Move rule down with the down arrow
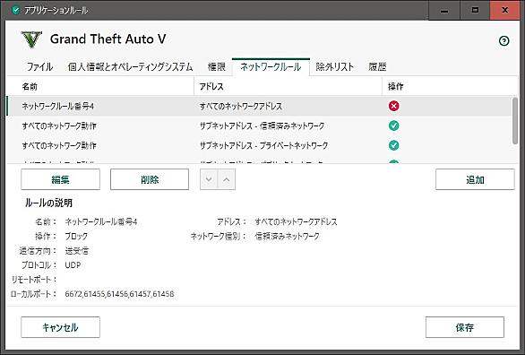525x355 pixels. [209, 179]
